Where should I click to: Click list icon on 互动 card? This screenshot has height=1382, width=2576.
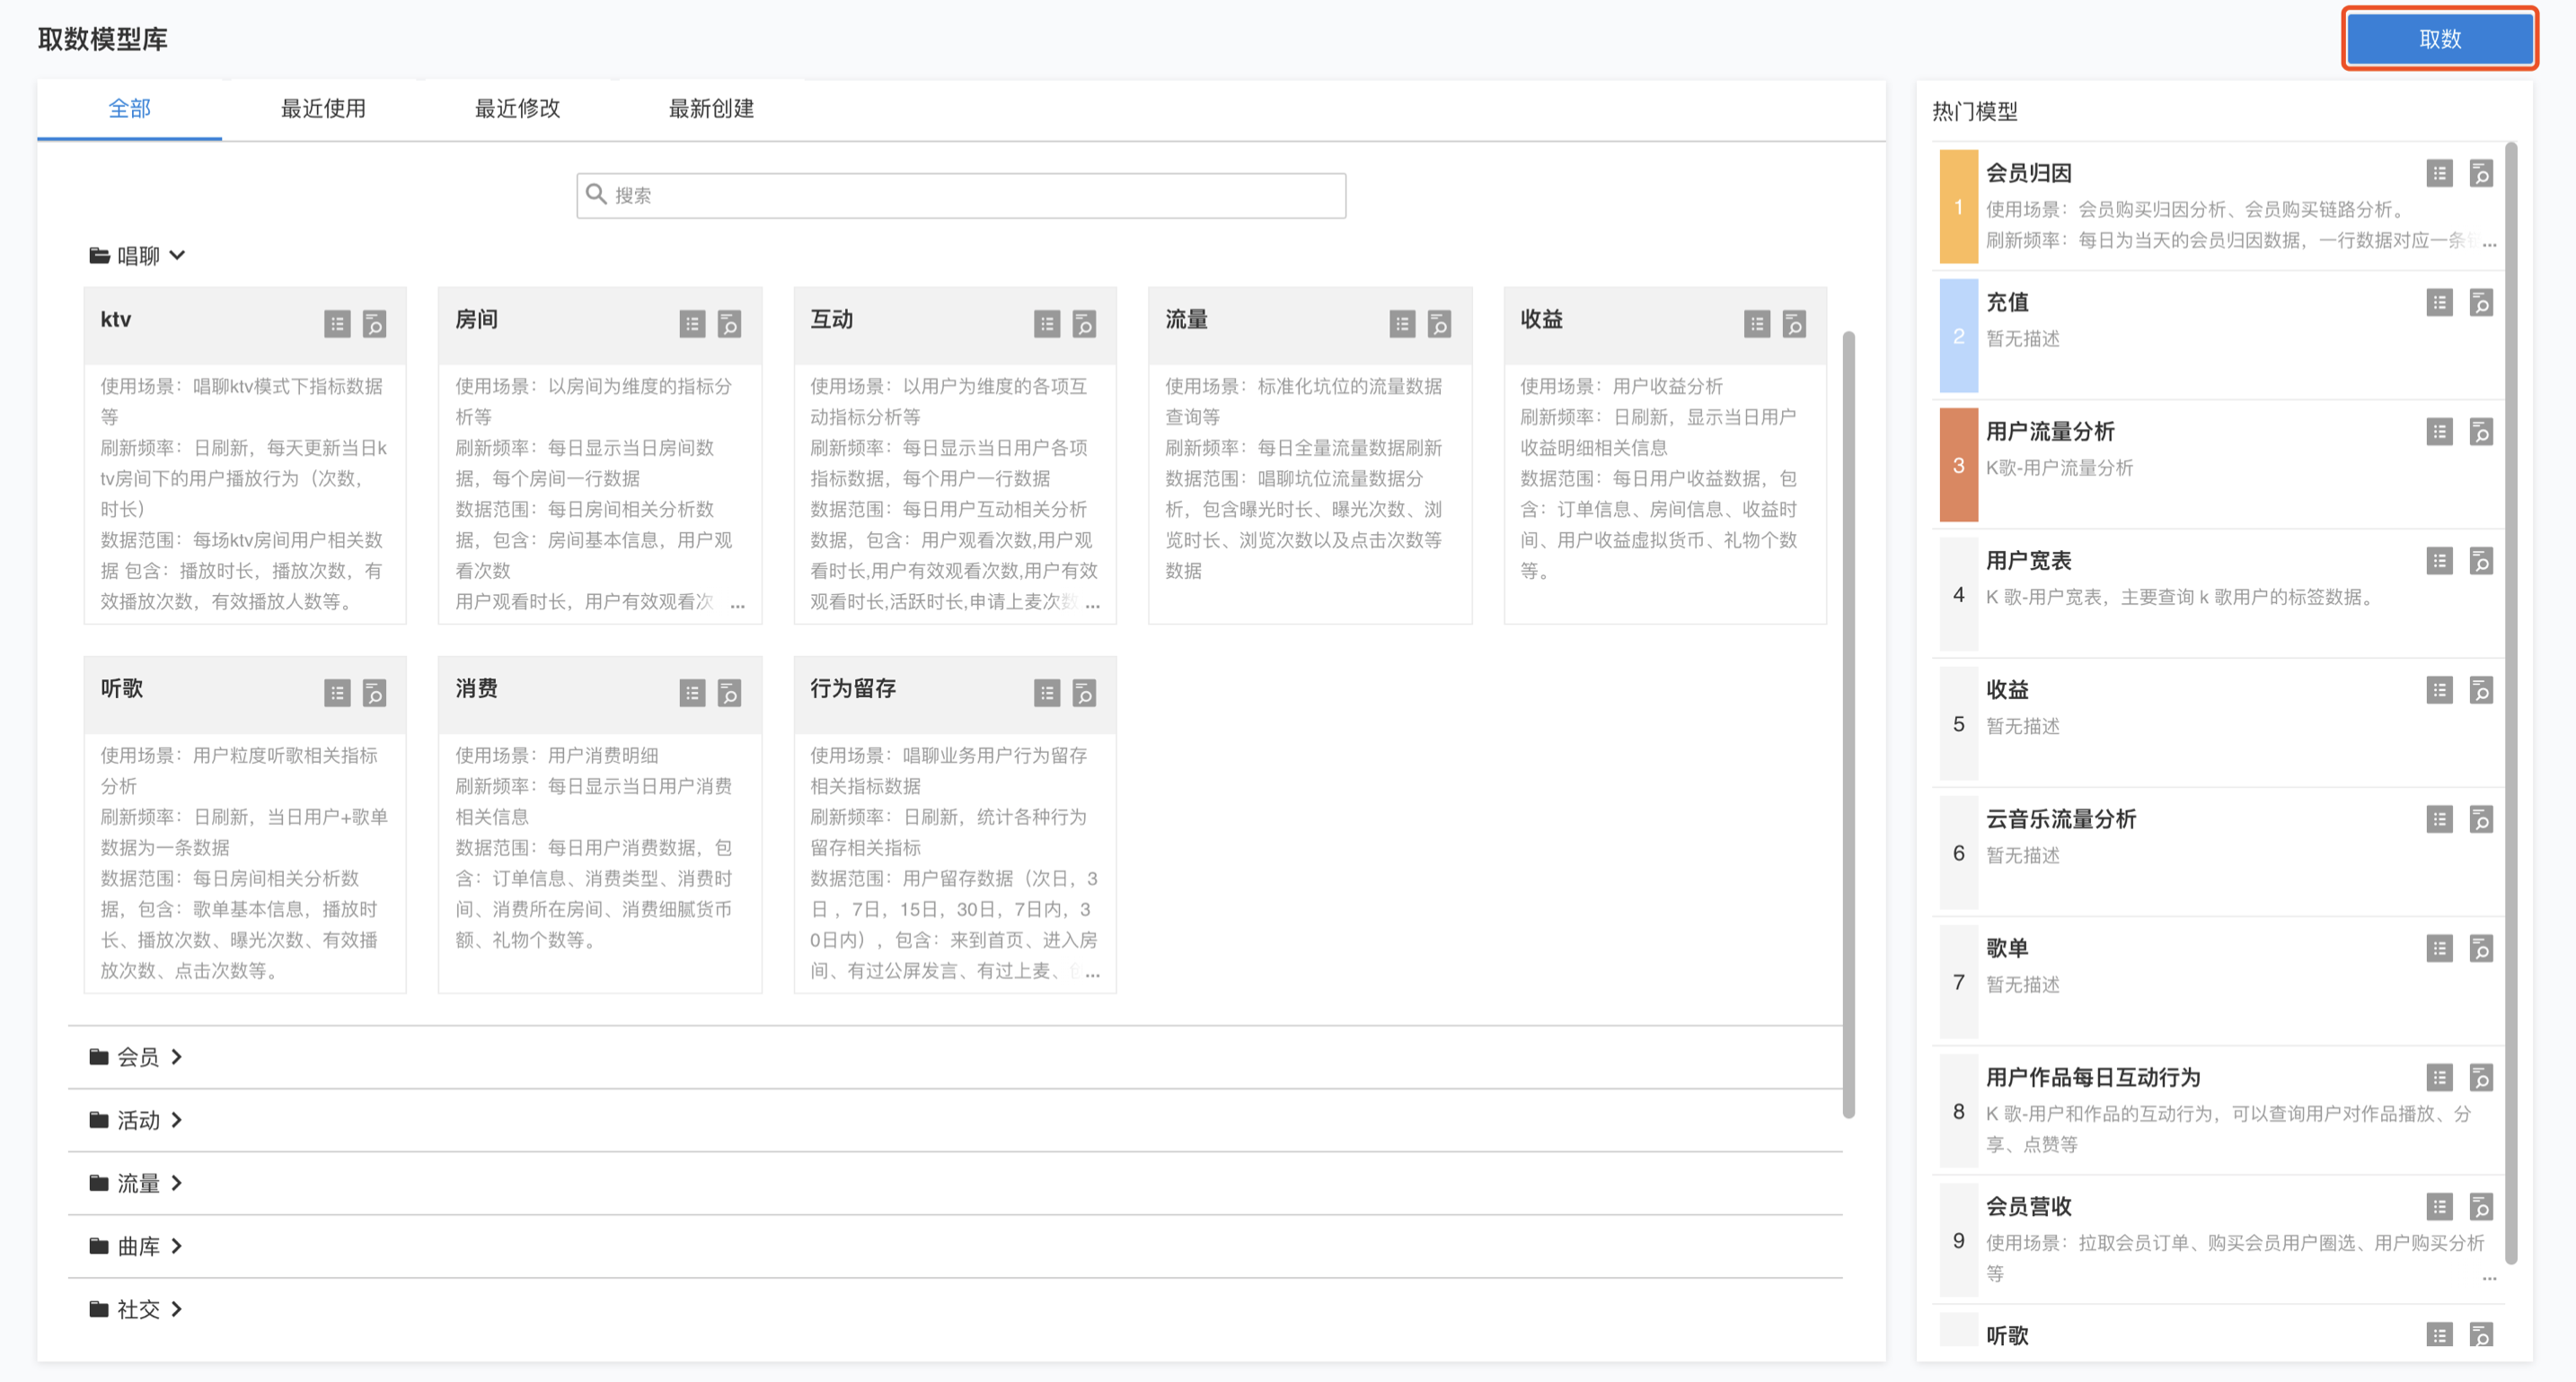tap(1047, 324)
